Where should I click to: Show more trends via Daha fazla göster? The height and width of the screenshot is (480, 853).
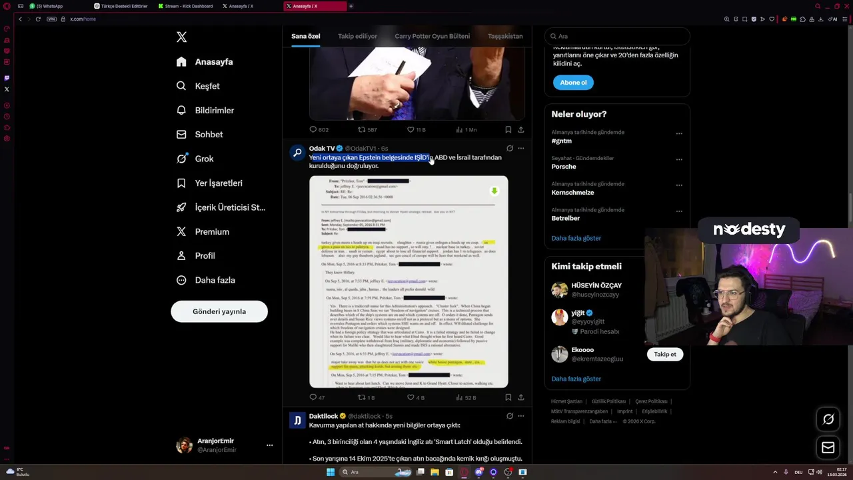point(576,238)
